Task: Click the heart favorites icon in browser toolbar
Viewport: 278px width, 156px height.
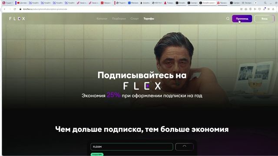Action: (260, 9)
